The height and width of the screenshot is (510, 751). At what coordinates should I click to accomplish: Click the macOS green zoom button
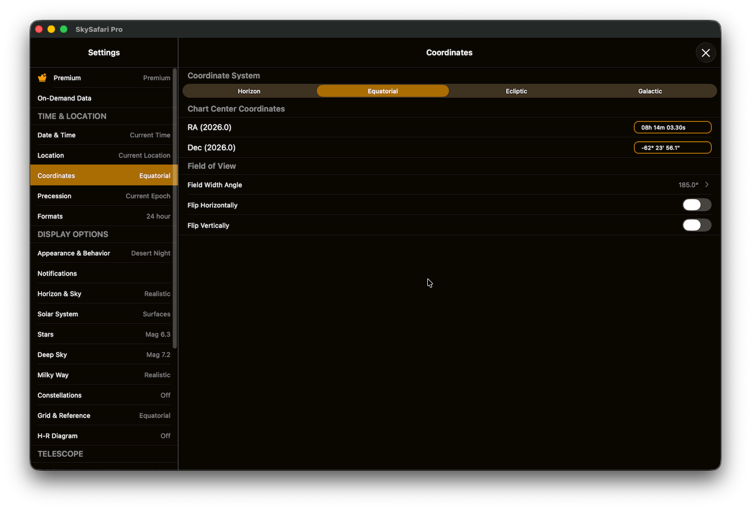(x=64, y=29)
